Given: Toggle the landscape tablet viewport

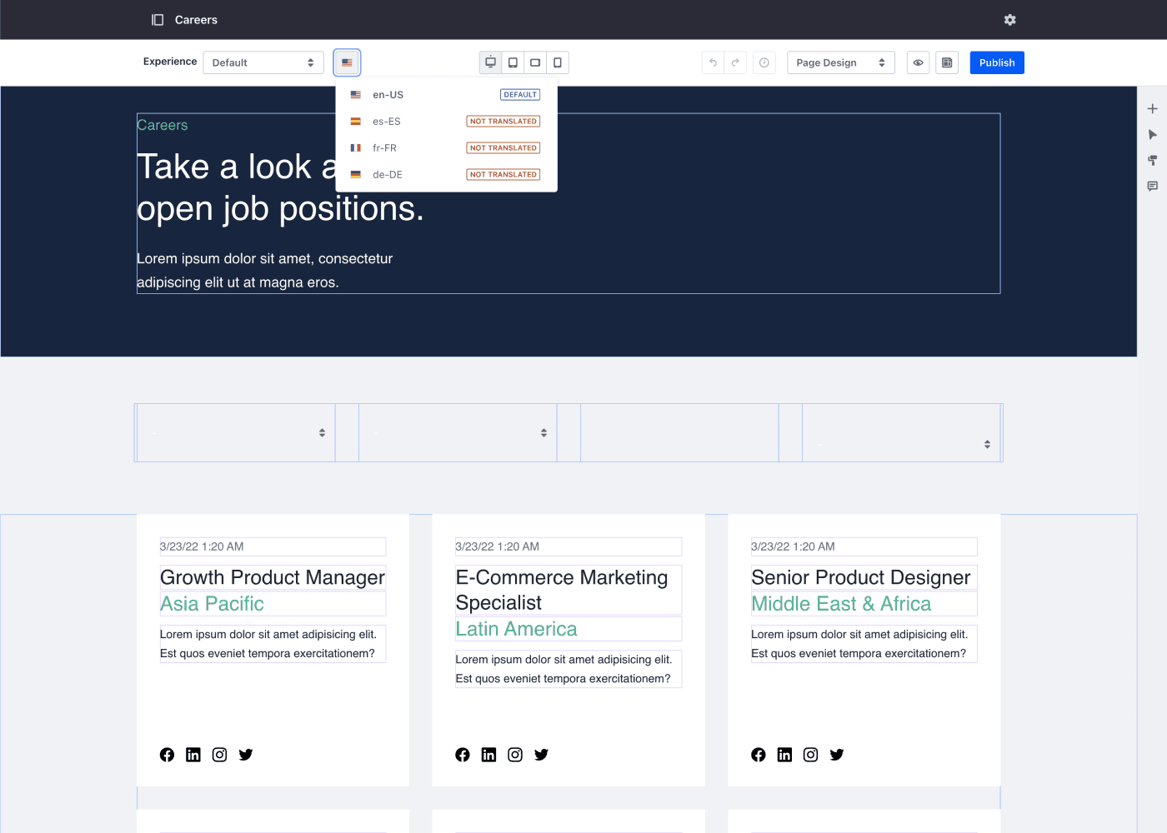Looking at the screenshot, I should click(x=534, y=62).
